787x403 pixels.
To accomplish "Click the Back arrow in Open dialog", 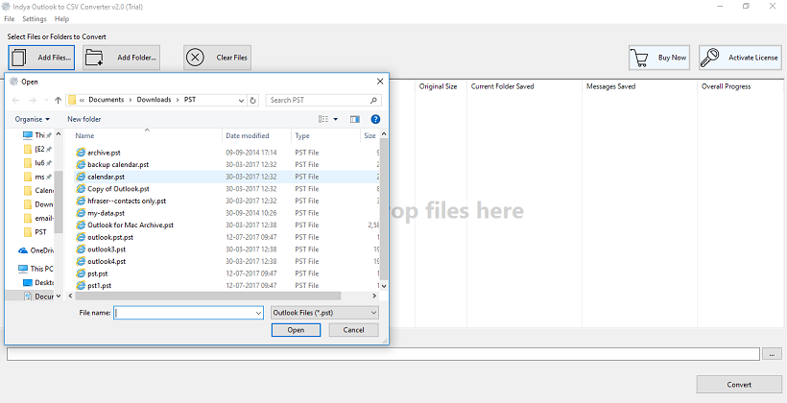I will click(x=16, y=100).
